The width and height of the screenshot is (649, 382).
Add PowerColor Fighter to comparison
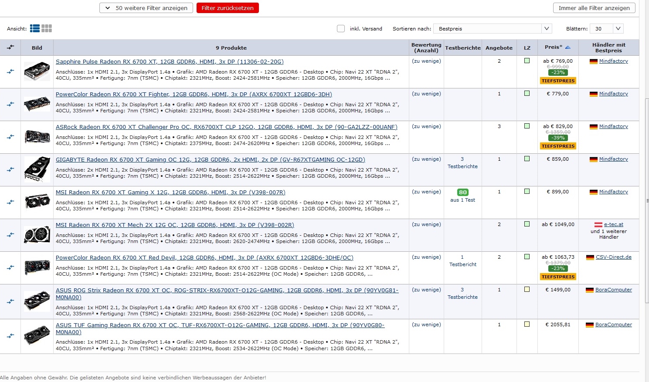tap(10, 104)
